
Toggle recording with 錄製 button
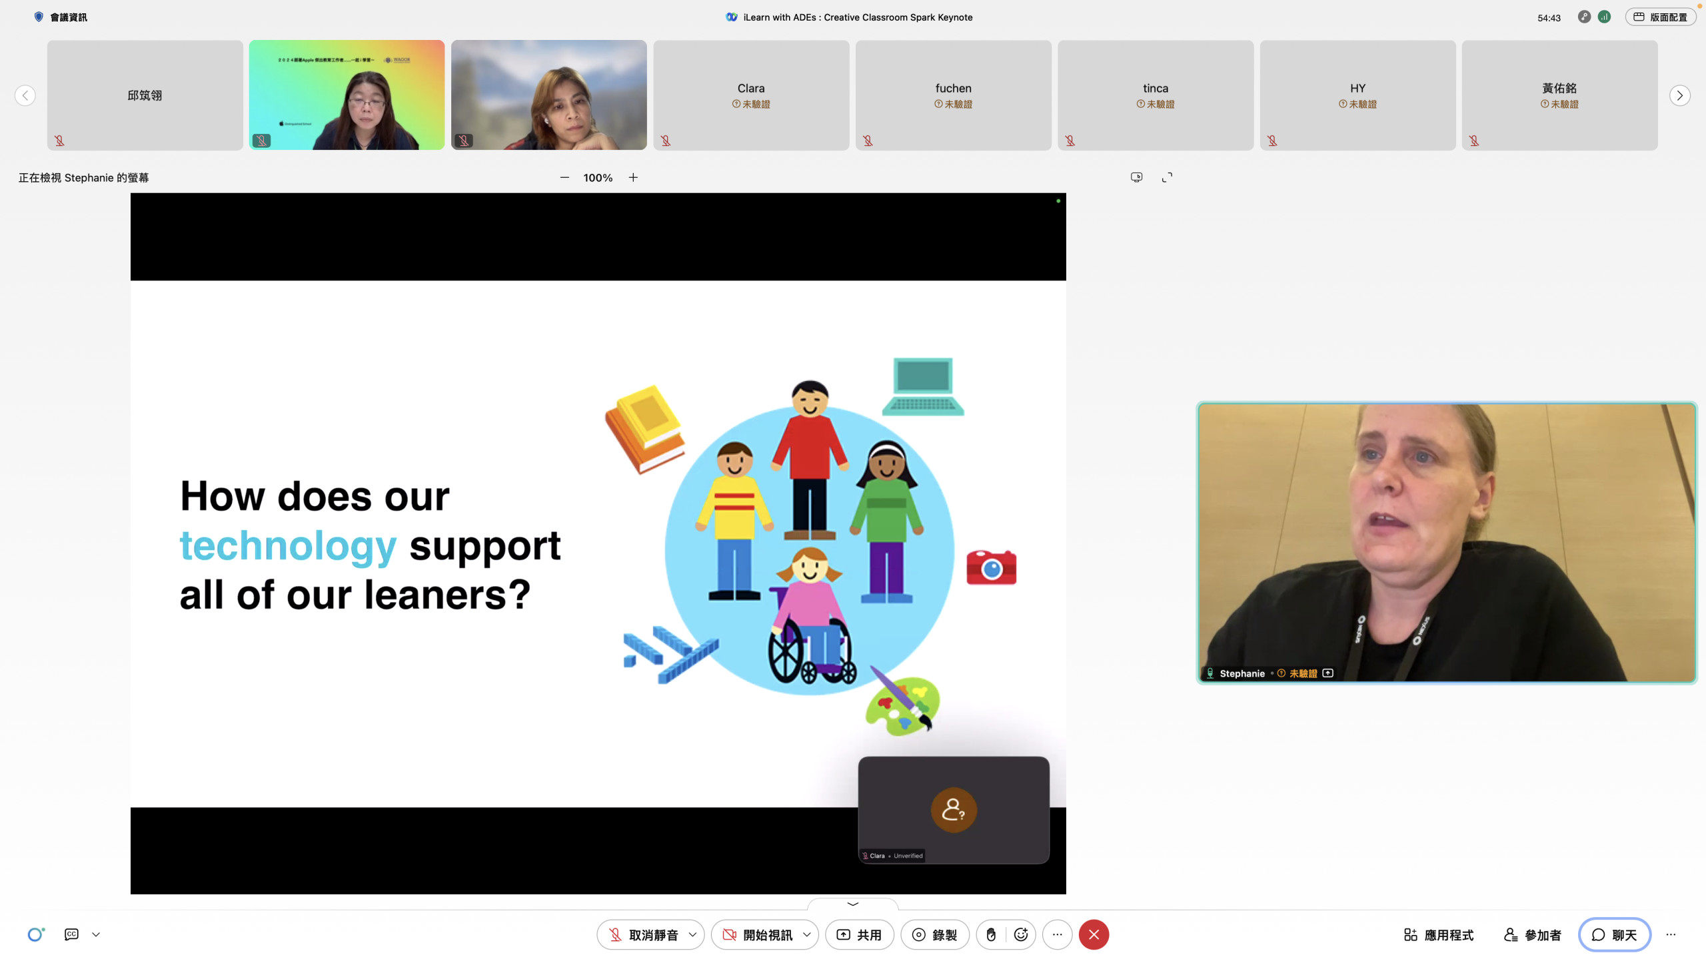tap(935, 934)
